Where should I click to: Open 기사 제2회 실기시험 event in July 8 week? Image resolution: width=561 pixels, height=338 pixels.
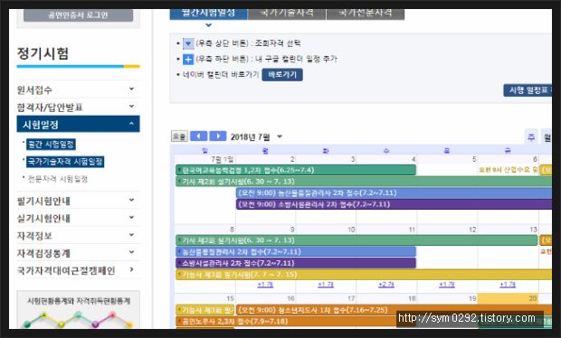357,240
